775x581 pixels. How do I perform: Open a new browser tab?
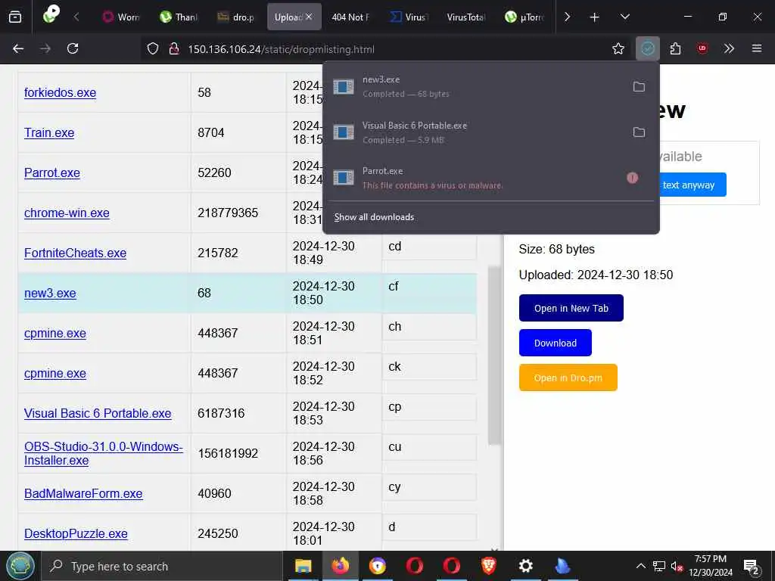[x=595, y=17]
